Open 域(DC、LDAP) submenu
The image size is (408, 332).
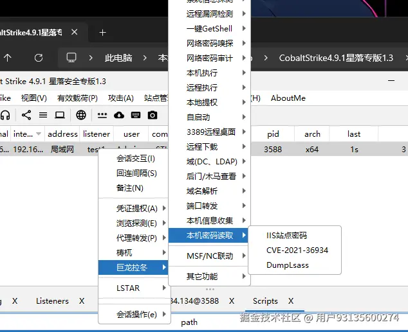click(209, 161)
